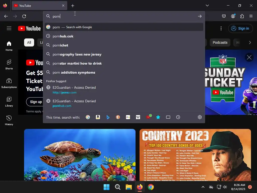Expand the list all tabs dropdown
The height and width of the screenshot is (193, 257).
click(x=207, y=6)
